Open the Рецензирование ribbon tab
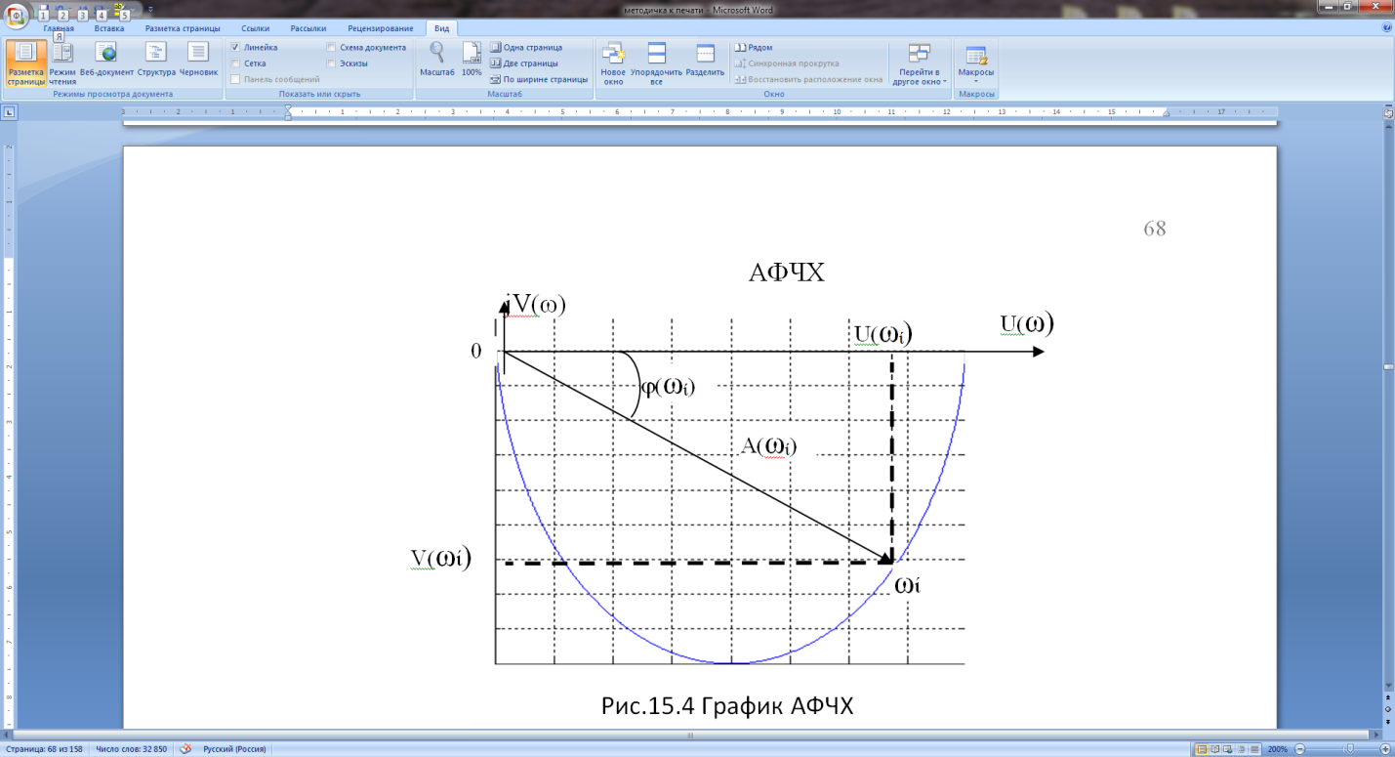This screenshot has height=757, width=1395. coord(381,28)
